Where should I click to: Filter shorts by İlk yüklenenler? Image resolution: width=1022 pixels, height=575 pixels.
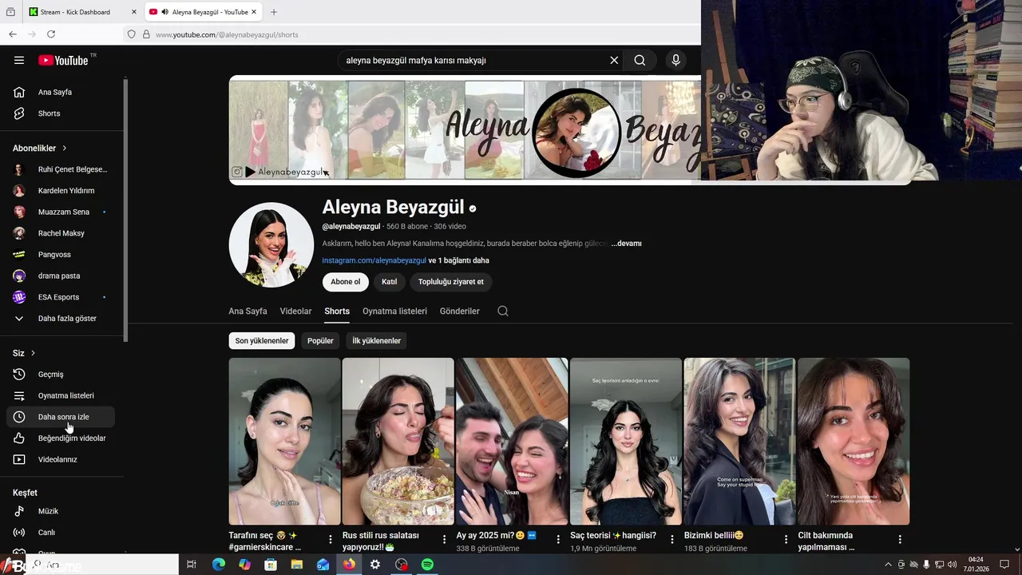coord(376,341)
